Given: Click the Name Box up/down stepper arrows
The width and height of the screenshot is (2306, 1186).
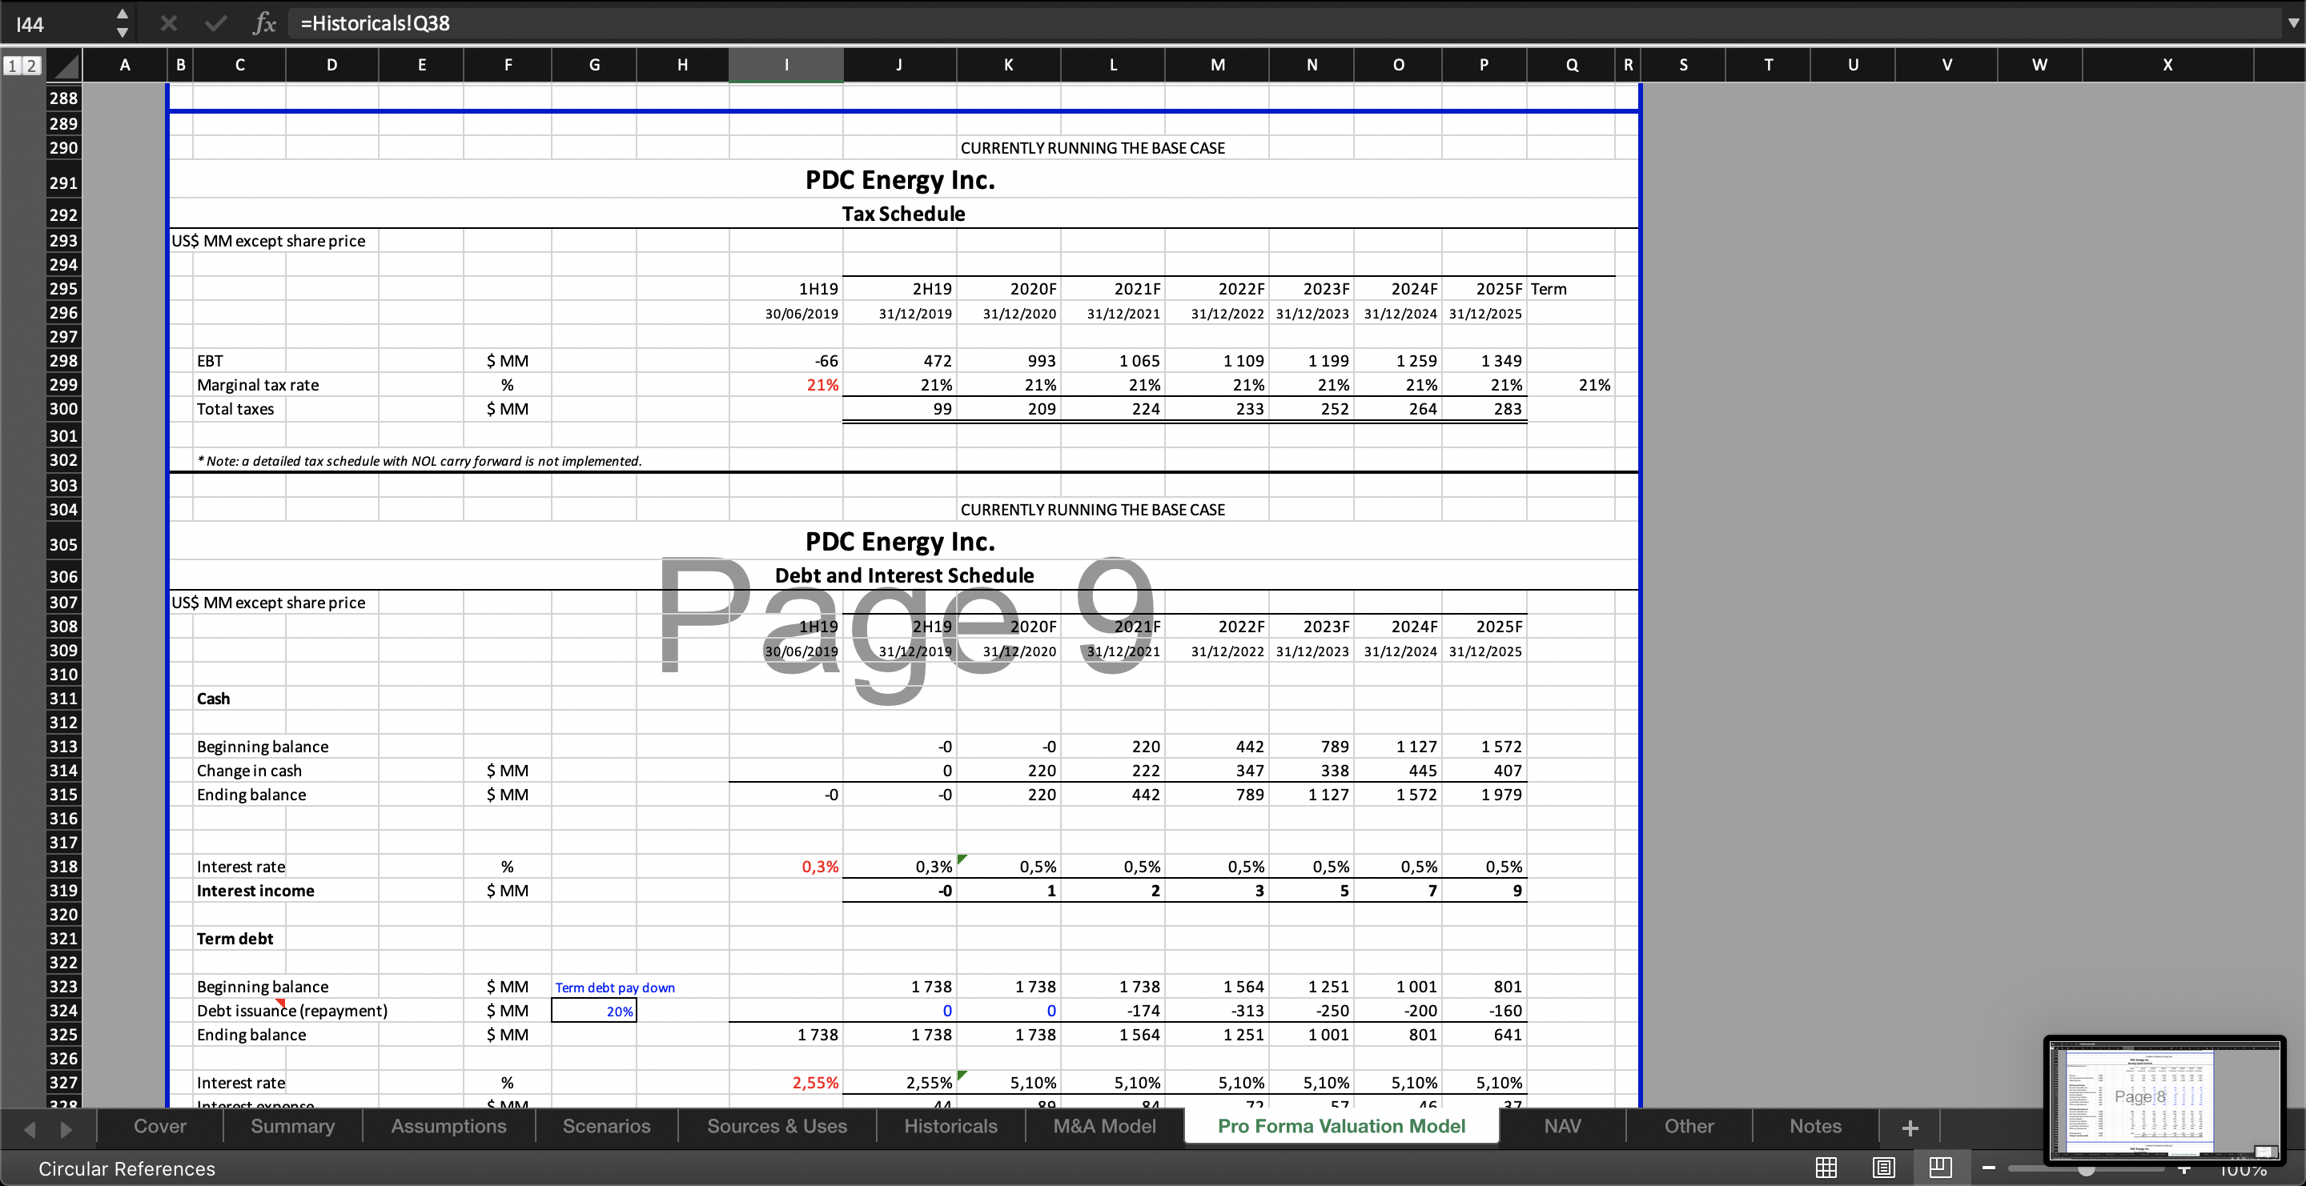Looking at the screenshot, I should click(123, 23).
